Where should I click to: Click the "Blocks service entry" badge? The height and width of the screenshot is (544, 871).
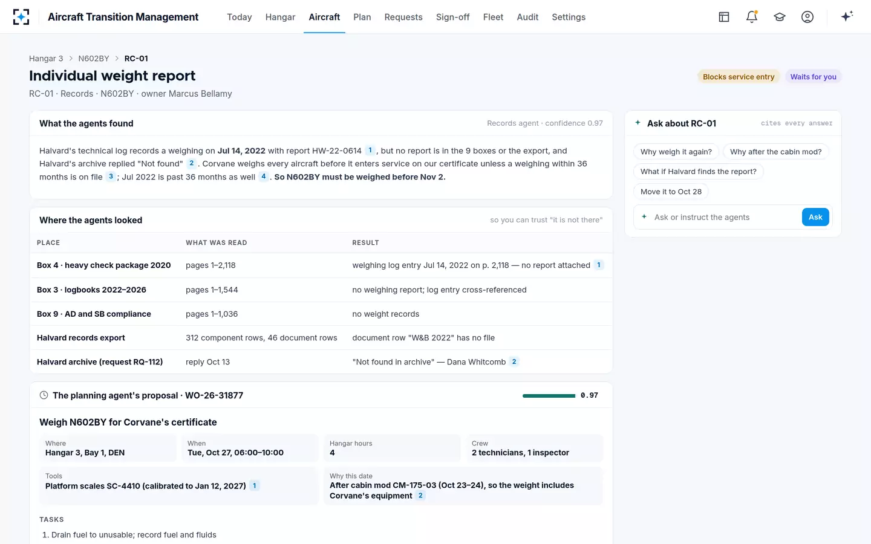point(739,77)
